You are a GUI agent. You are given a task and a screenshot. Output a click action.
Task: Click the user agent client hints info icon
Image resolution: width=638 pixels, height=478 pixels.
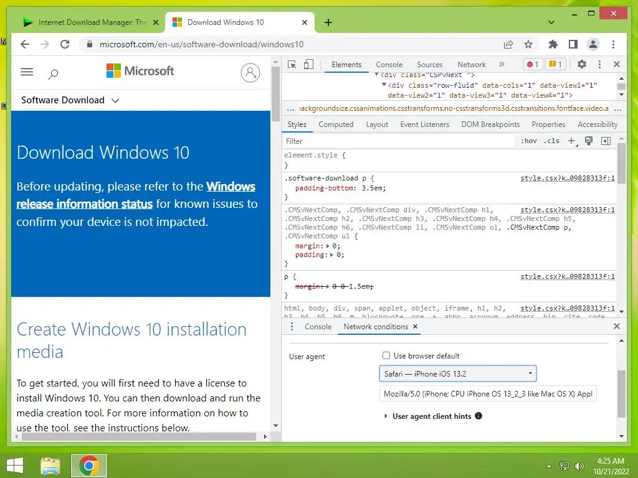pos(478,416)
